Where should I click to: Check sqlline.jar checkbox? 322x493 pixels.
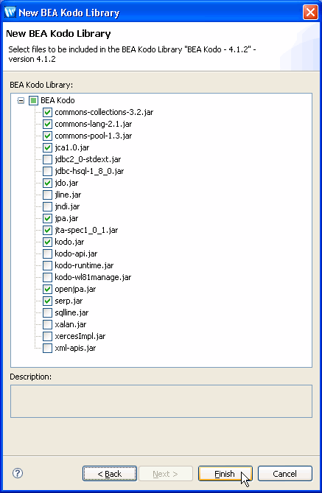(47, 313)
